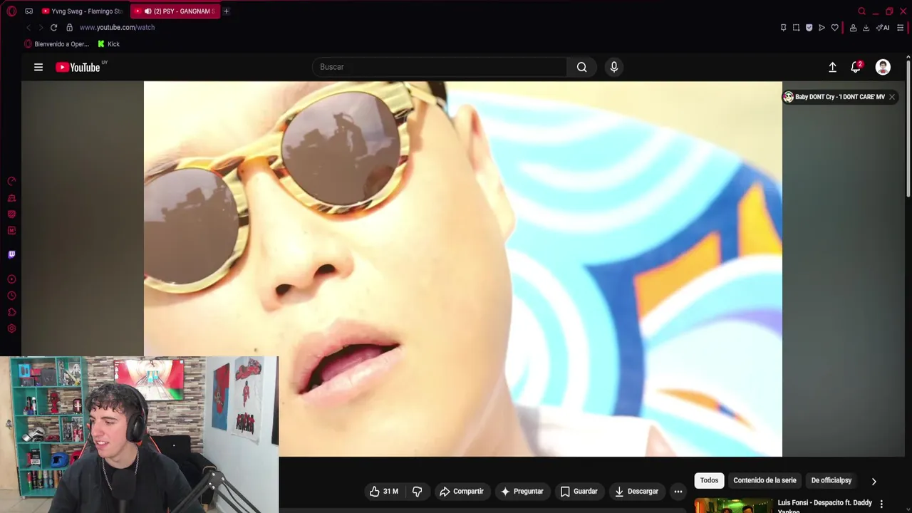The image size is (912, 513).
Task: Open the YouTube upload create button
Action: 832,67
